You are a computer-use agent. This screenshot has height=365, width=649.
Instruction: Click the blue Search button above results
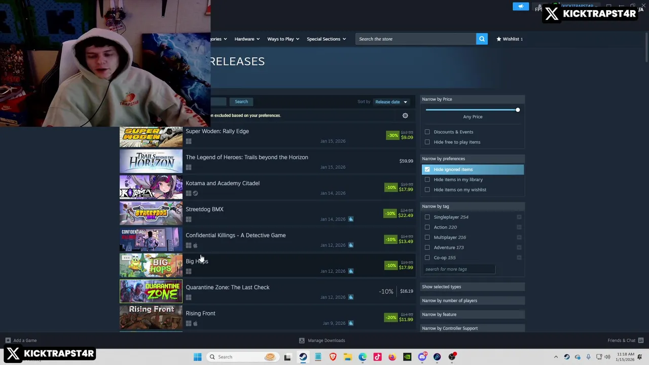pos(241,102)
